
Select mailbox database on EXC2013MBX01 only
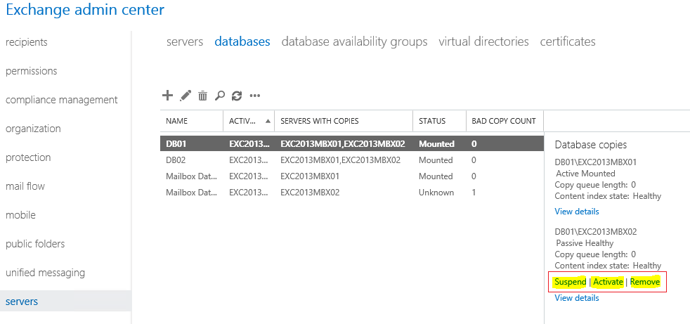351,176
